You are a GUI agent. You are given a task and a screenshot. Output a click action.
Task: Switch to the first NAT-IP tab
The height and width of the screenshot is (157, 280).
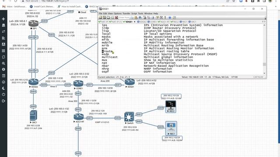pyautogui.click(x=103, y=22)
